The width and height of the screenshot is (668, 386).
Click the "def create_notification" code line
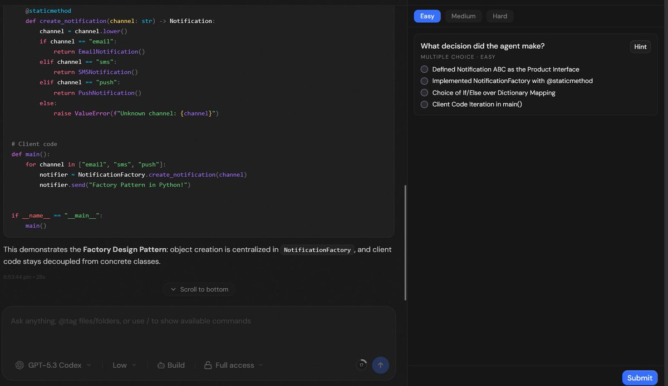click(x=120, y=21)
